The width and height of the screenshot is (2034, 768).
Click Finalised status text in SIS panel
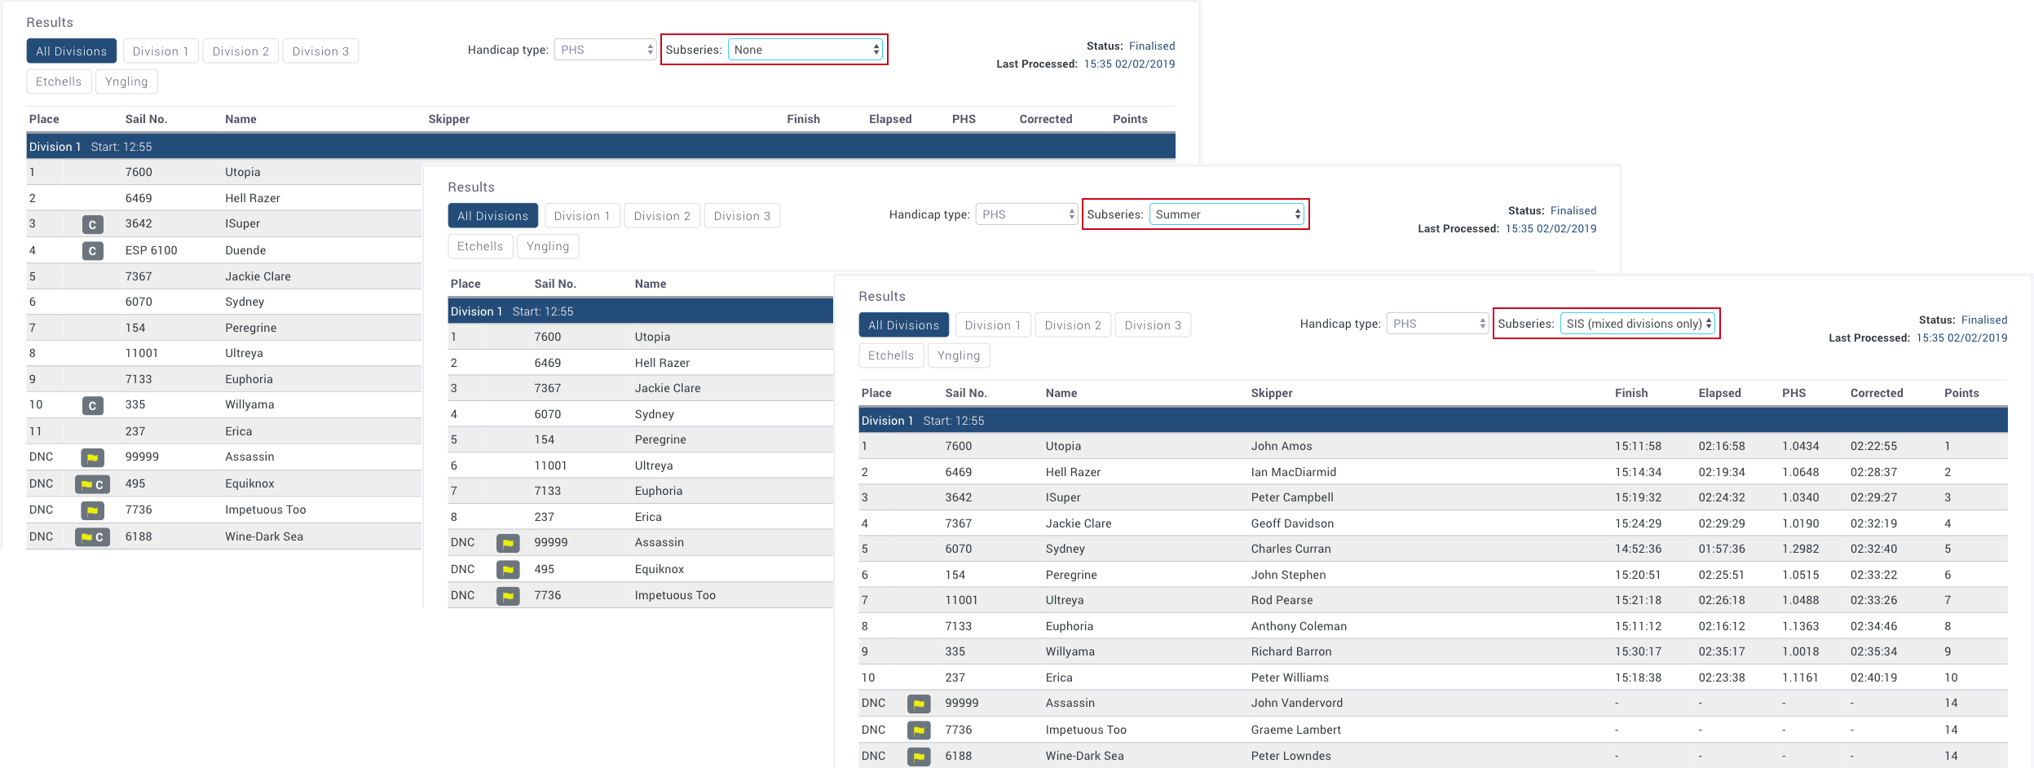(x=1984, y=320)
